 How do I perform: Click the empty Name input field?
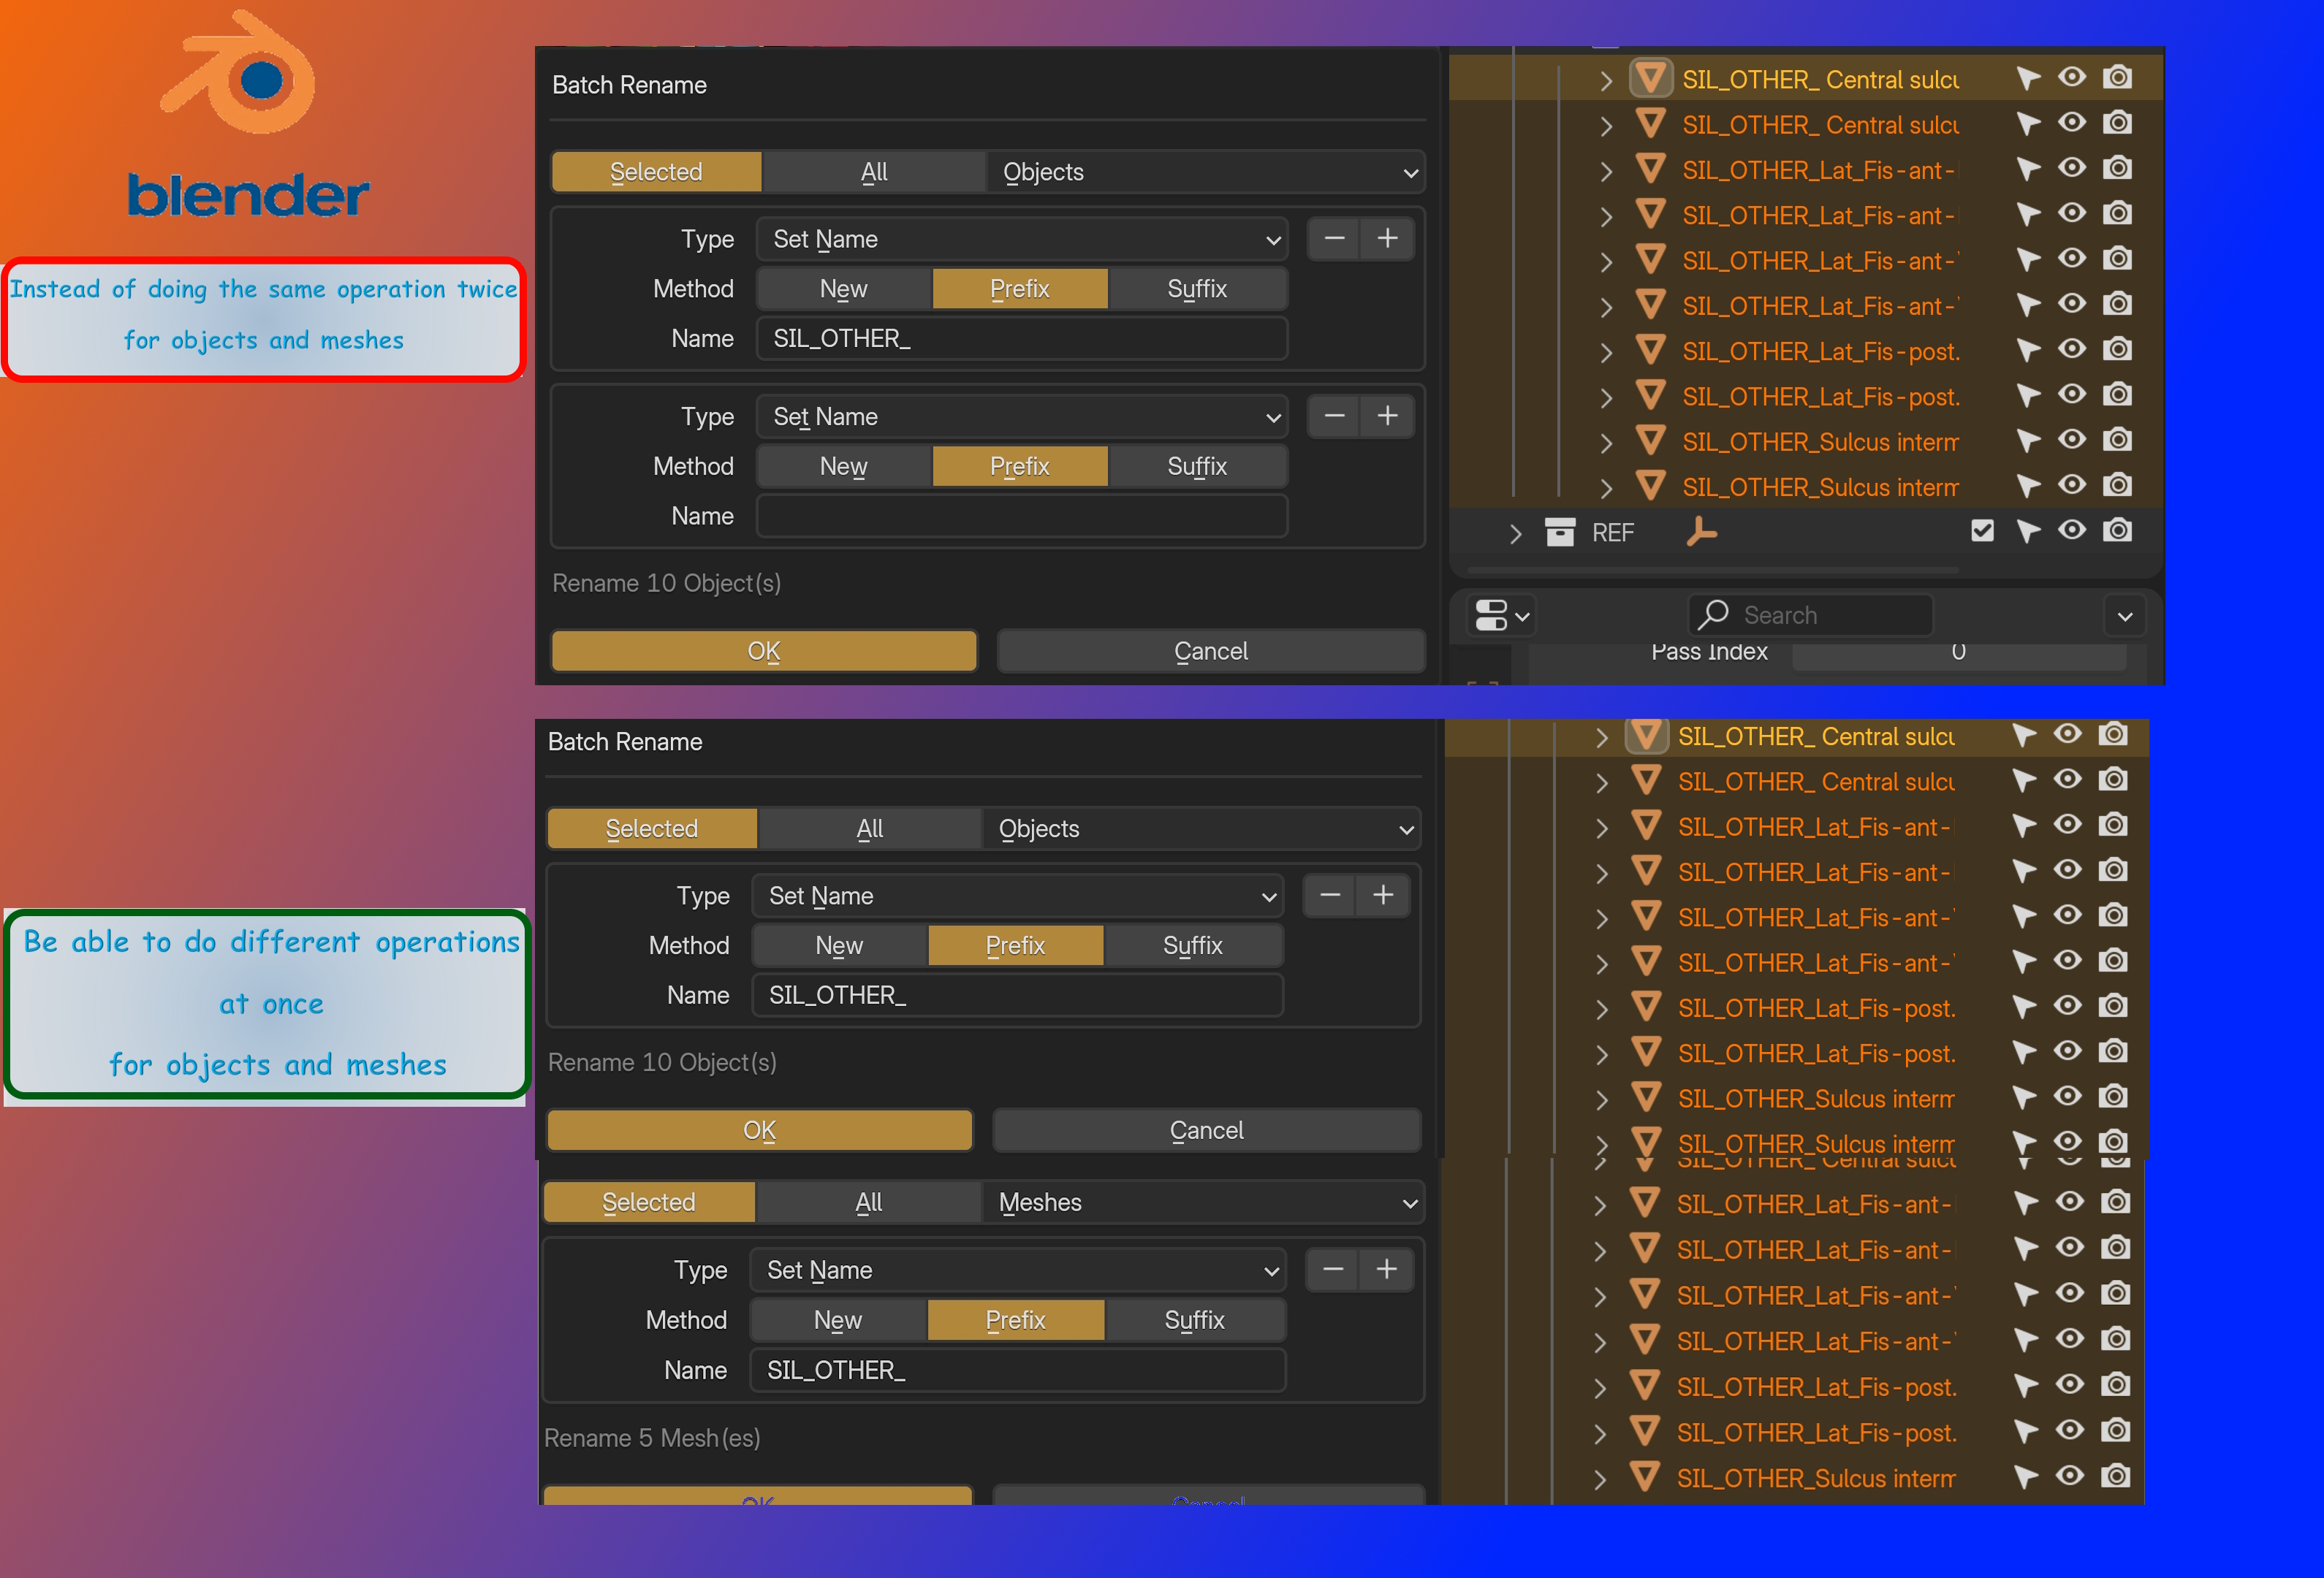point(1022,517)
